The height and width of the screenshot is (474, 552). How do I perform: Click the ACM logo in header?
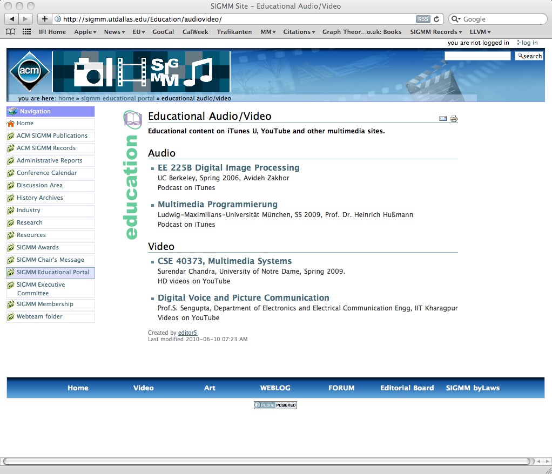tap(29, 71)
